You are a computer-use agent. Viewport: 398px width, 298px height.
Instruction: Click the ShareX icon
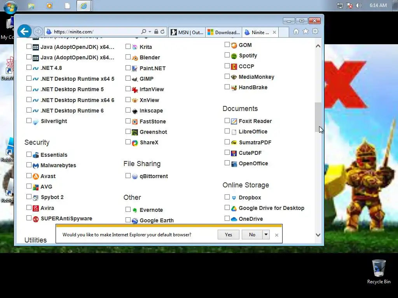pyautogui.click(x=135, y=143)
